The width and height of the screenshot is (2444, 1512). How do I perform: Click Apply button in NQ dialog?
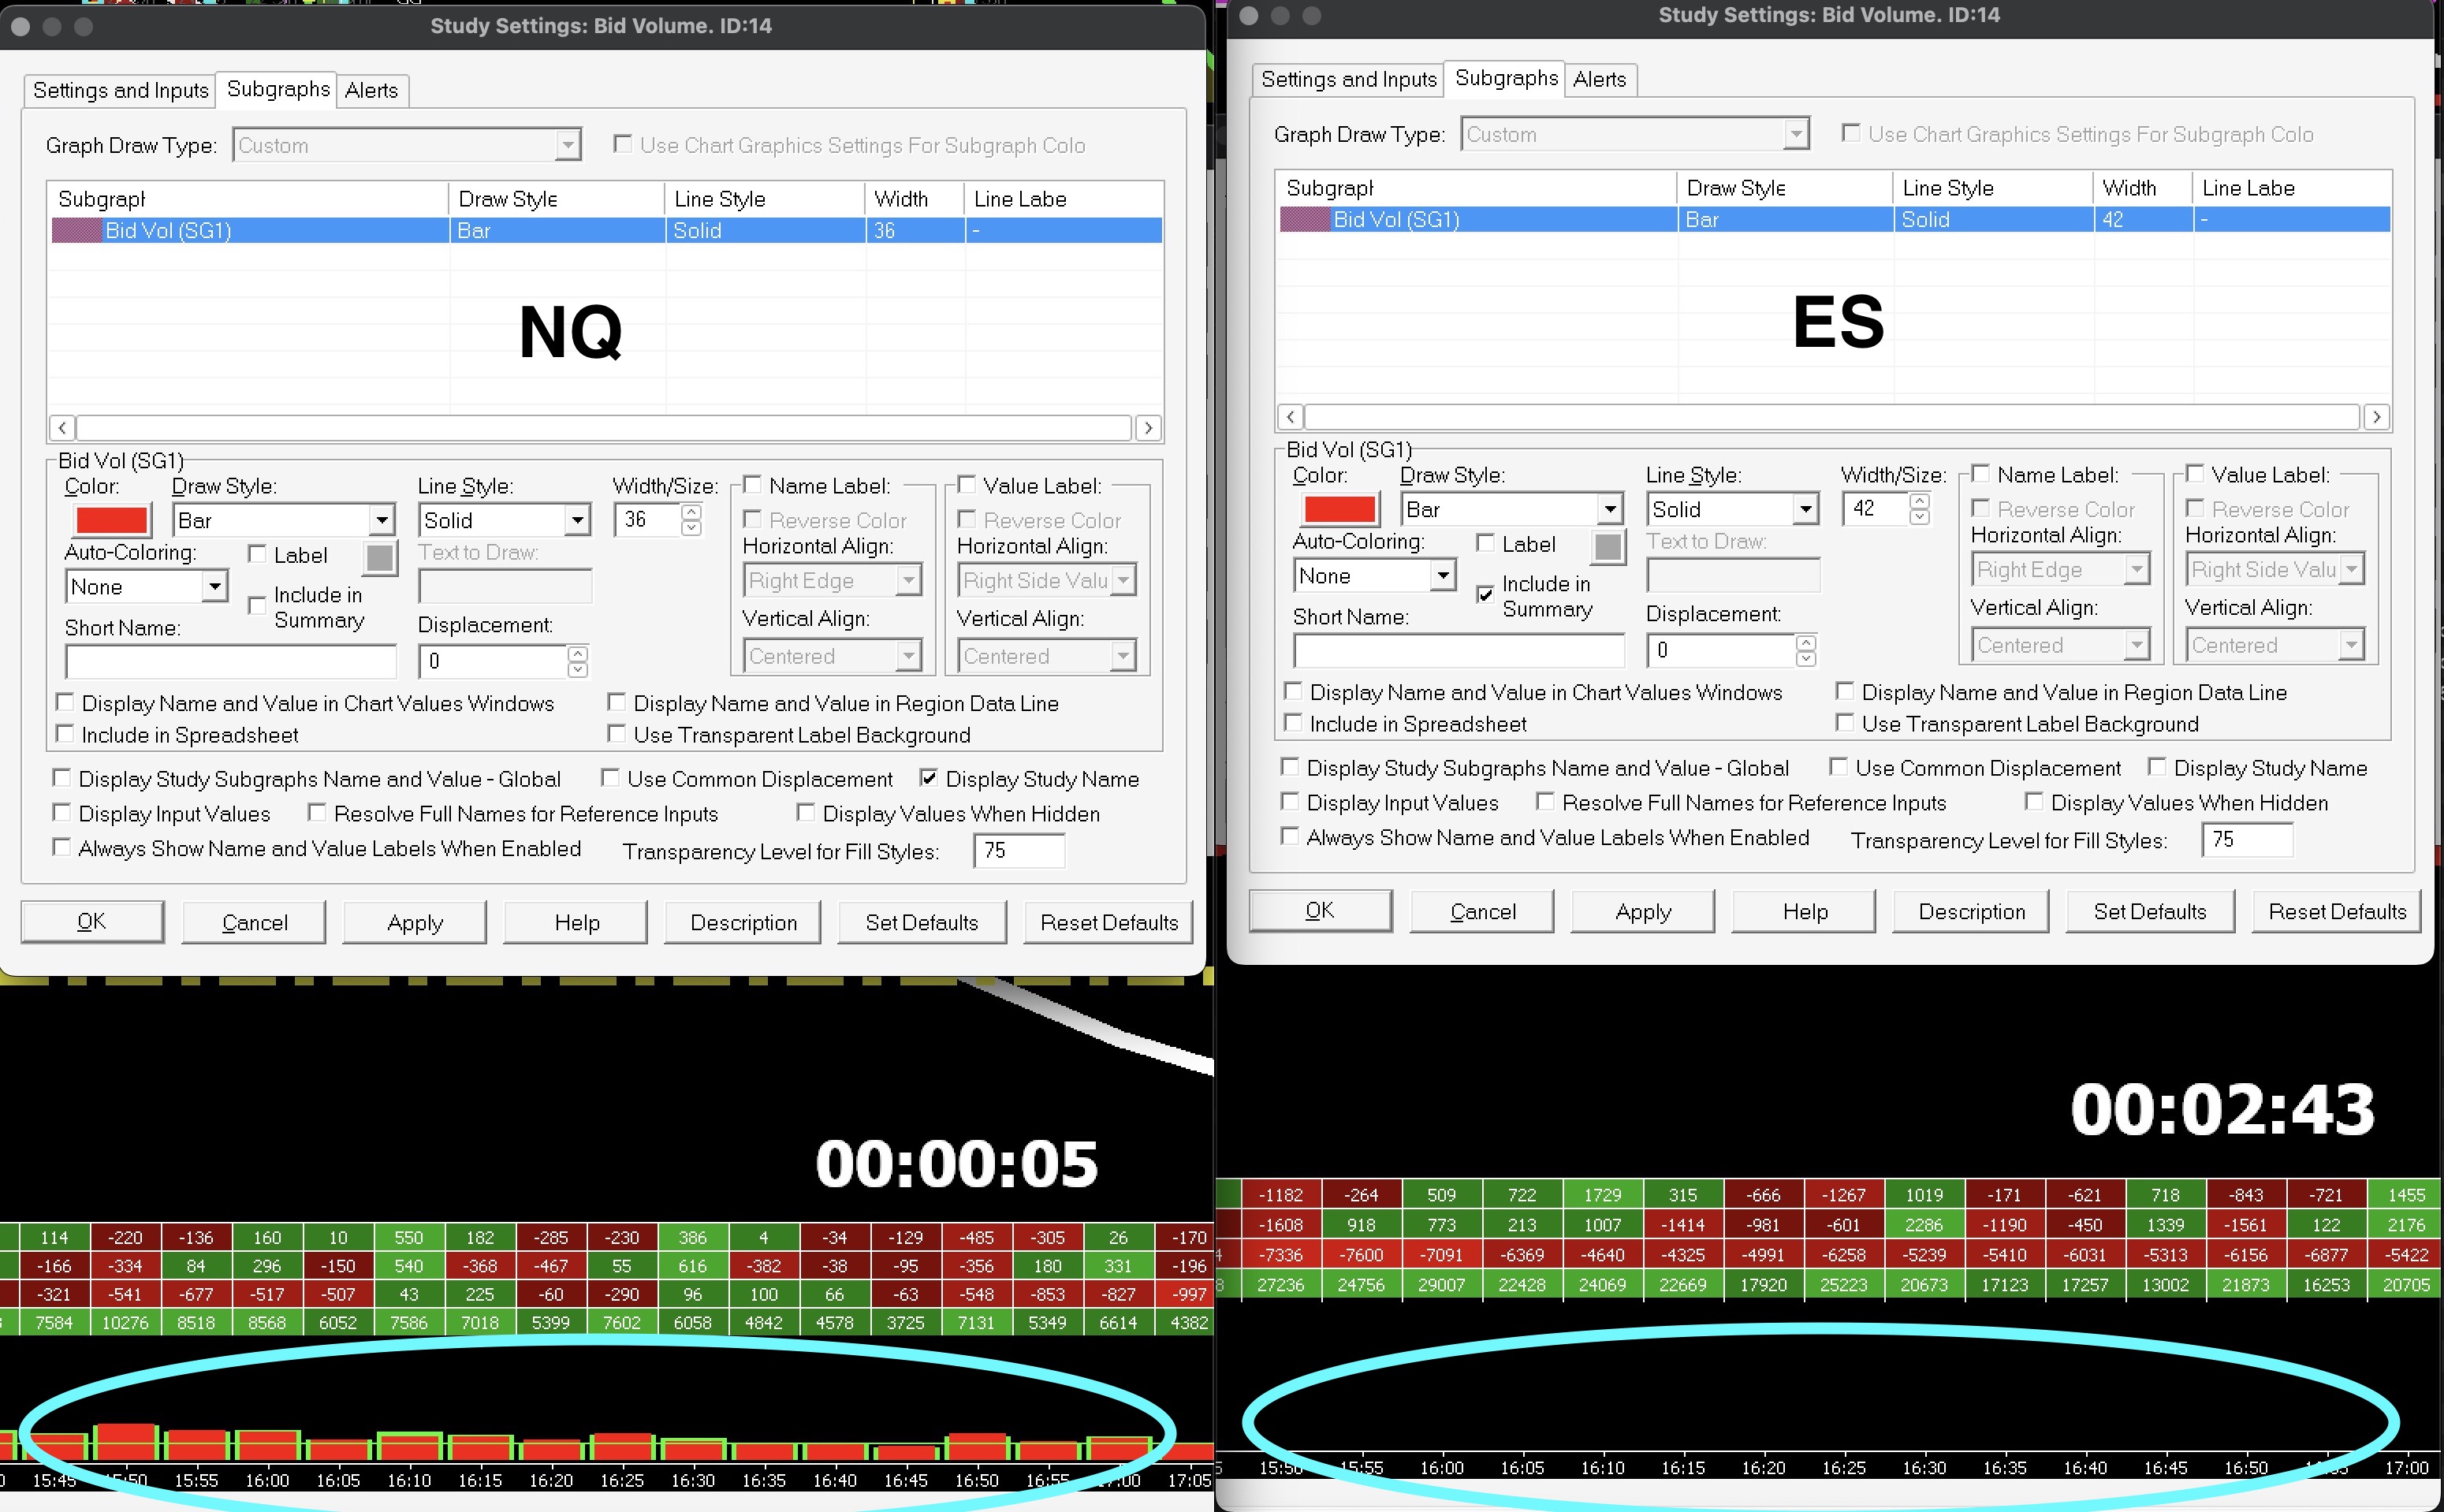tap(414, 922)
